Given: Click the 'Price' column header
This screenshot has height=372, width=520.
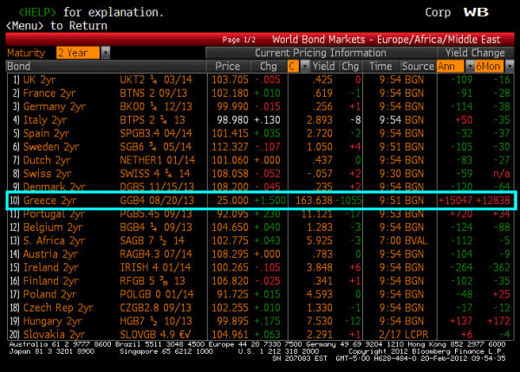Looking at the screenshot, I should click(x=227, y=66).
